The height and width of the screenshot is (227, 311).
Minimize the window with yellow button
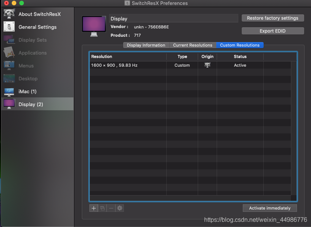[x=14, y=3]
